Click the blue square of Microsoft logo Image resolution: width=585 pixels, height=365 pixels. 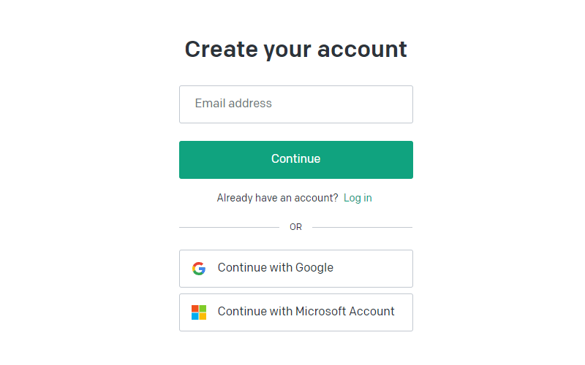pyautogui.click(x=195, y=316)
